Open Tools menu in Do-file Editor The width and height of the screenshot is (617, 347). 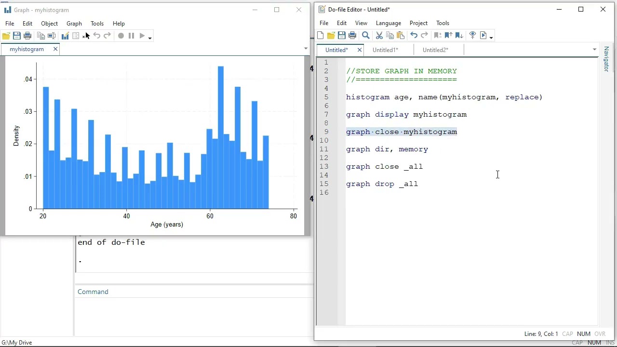pyautogui.click(x=443, y=23)
